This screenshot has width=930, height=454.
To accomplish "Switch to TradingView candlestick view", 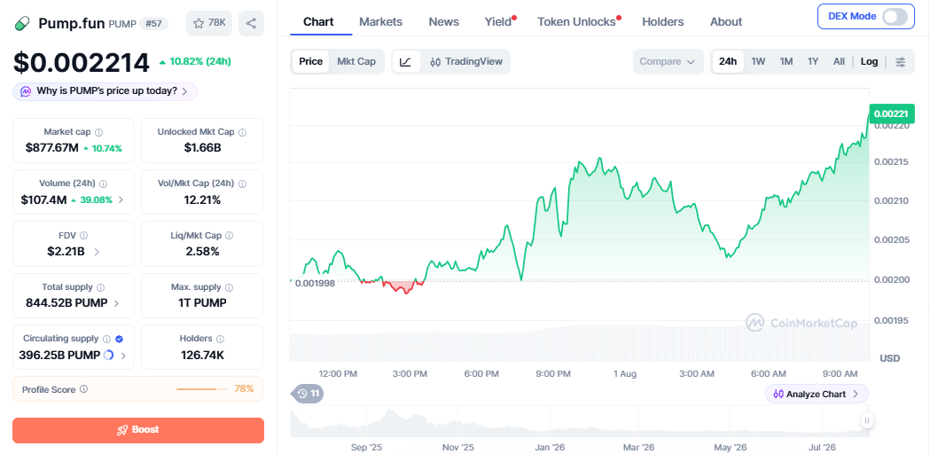I will [x=466, y=62].
